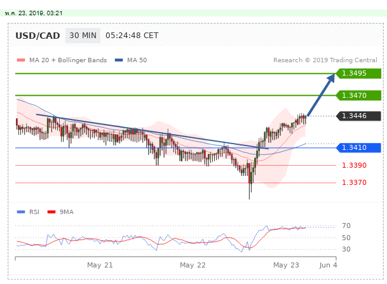Click the May 23 date axis label
387x284 pixels.
(x=286, y=265)
